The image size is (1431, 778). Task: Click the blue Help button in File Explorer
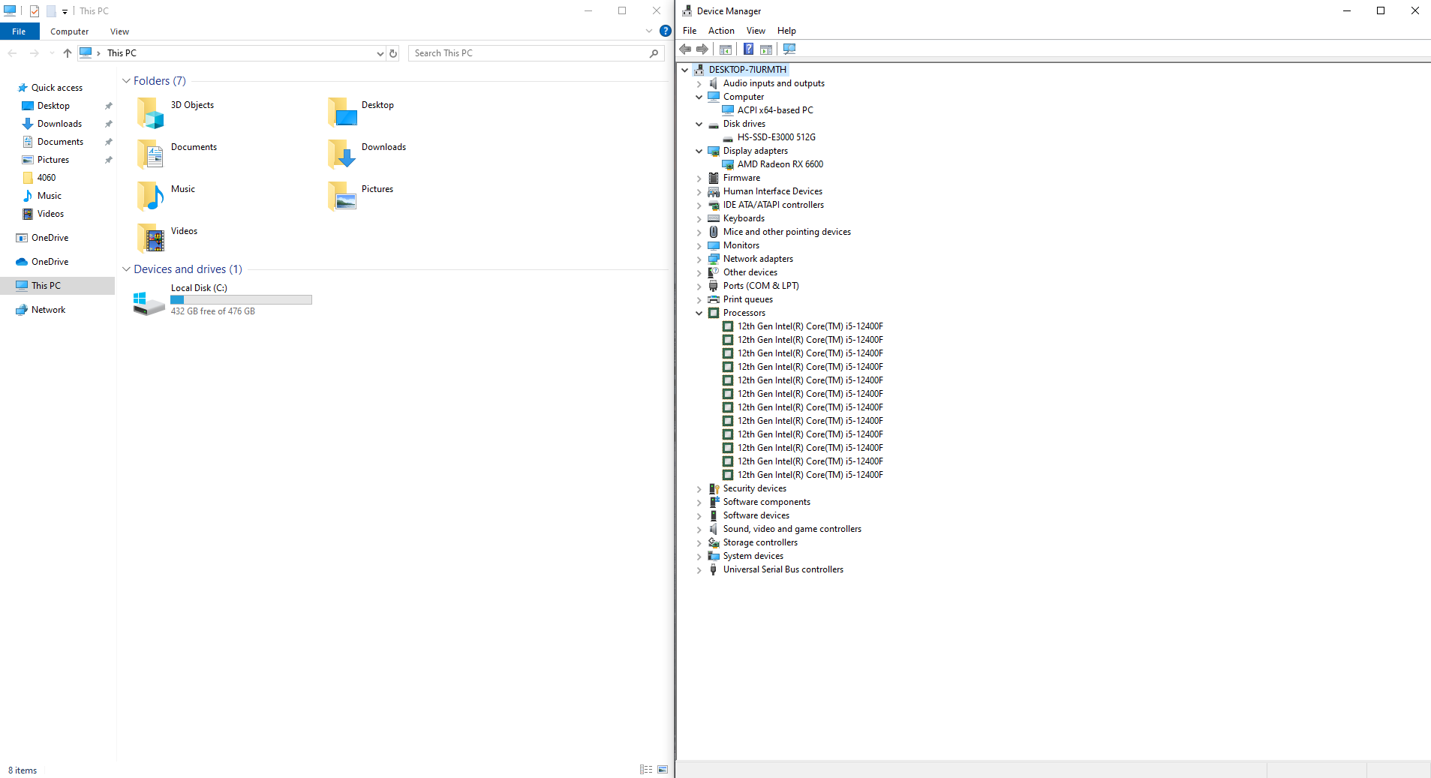pyautogui.click(x=665, y=31)
